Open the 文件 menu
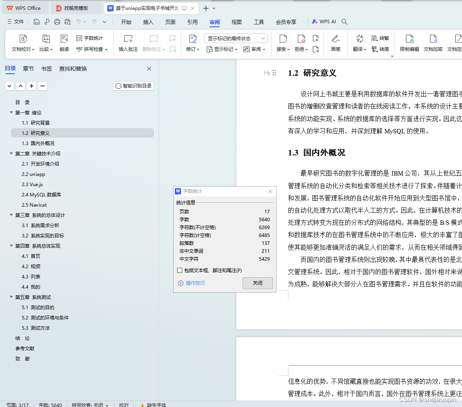Image resolution: width=462 pixels, height=407 pixels. point(16,22)
